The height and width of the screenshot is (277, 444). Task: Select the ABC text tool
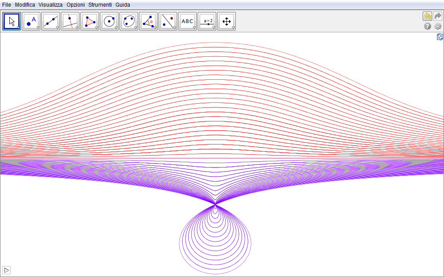tap(187, 21)
